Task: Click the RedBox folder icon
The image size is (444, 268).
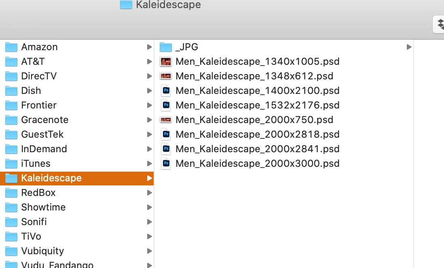Action: point(11,193)
